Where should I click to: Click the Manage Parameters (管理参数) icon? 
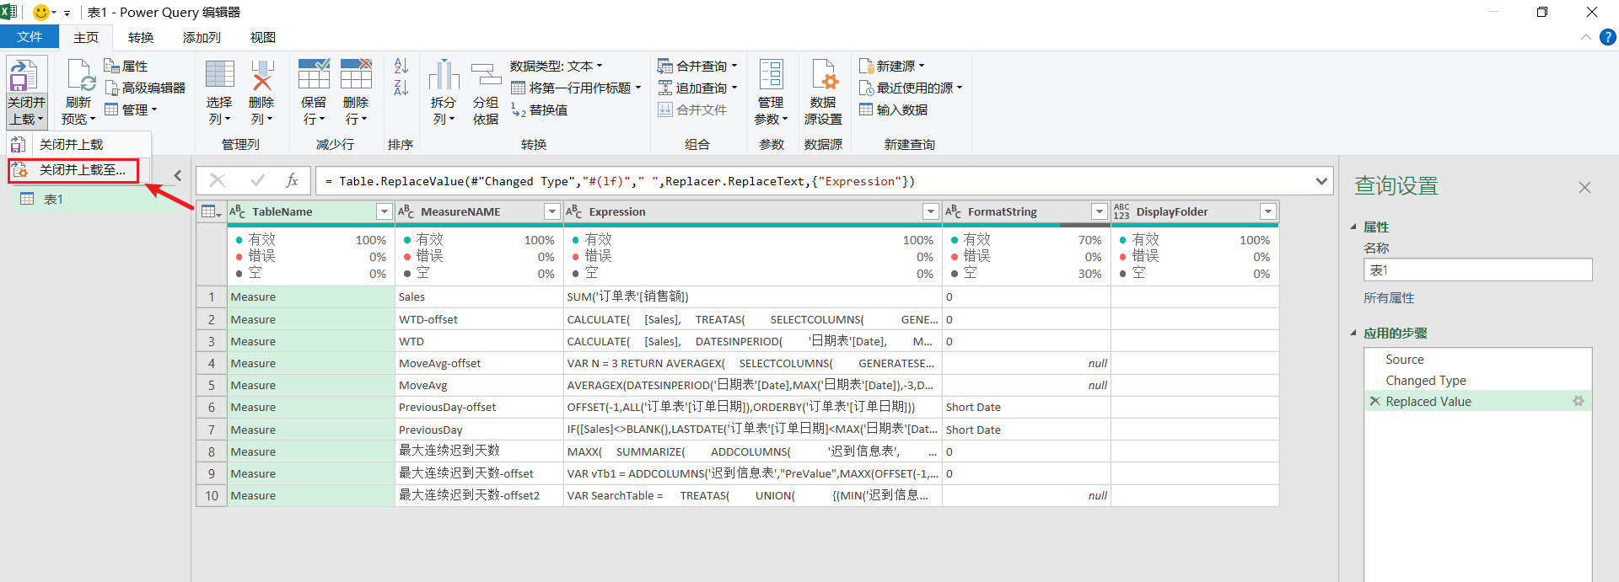771,75
